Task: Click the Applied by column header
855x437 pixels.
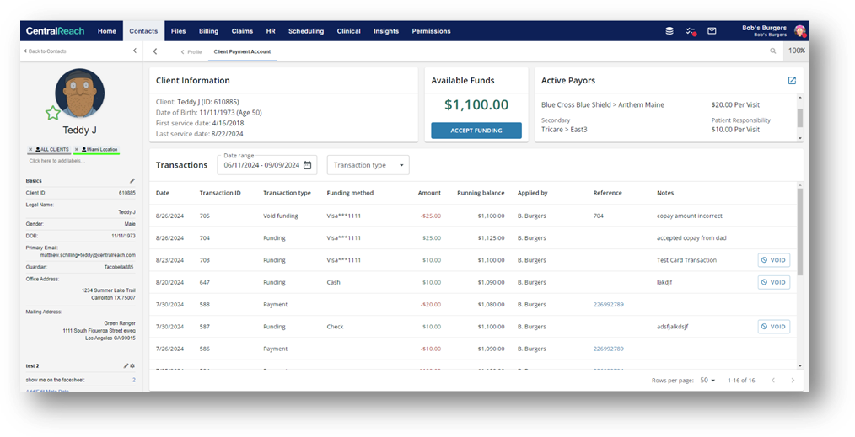Action: click(532, 193)
